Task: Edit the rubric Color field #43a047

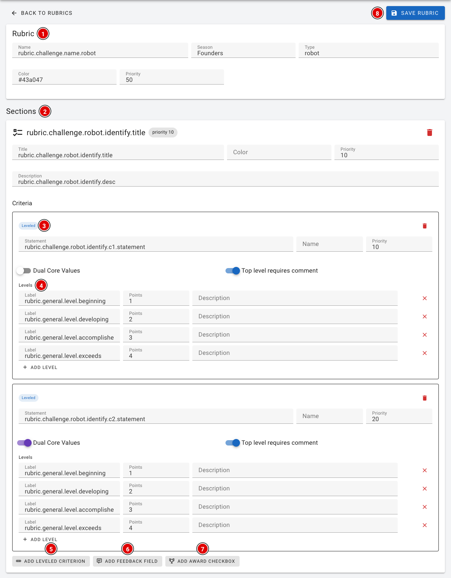Action: tap(64, 77)
